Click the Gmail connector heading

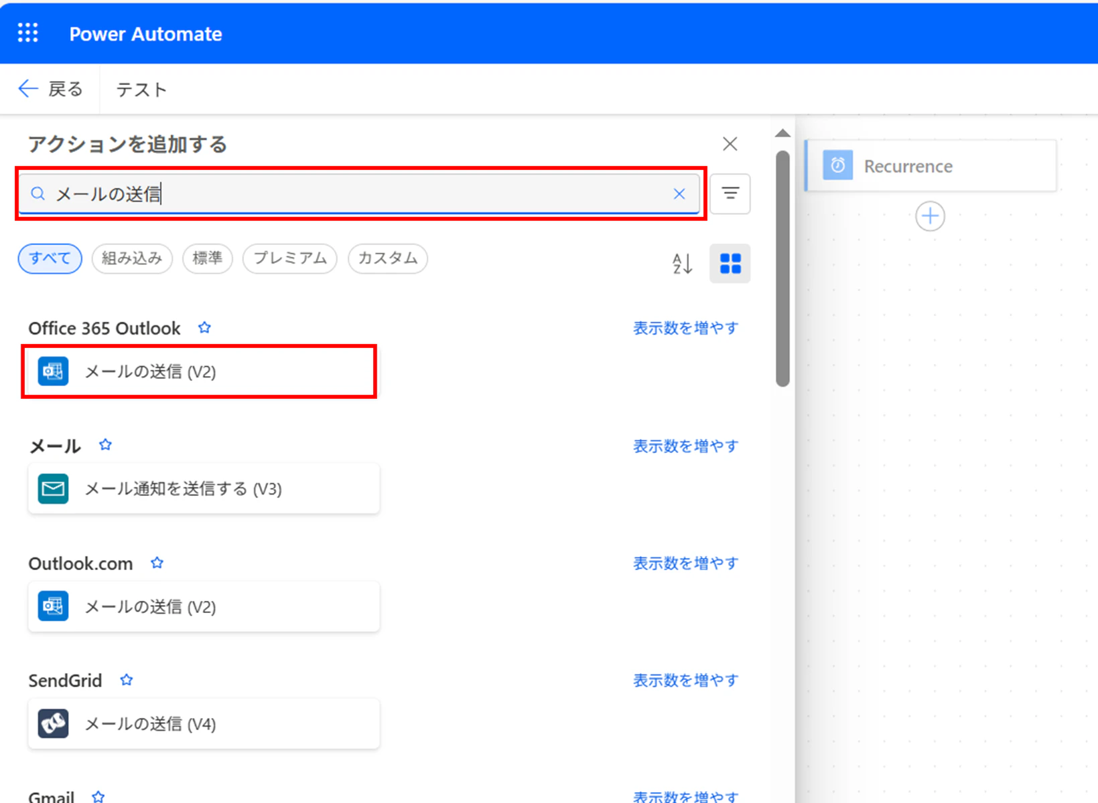[x=51, y=796]
